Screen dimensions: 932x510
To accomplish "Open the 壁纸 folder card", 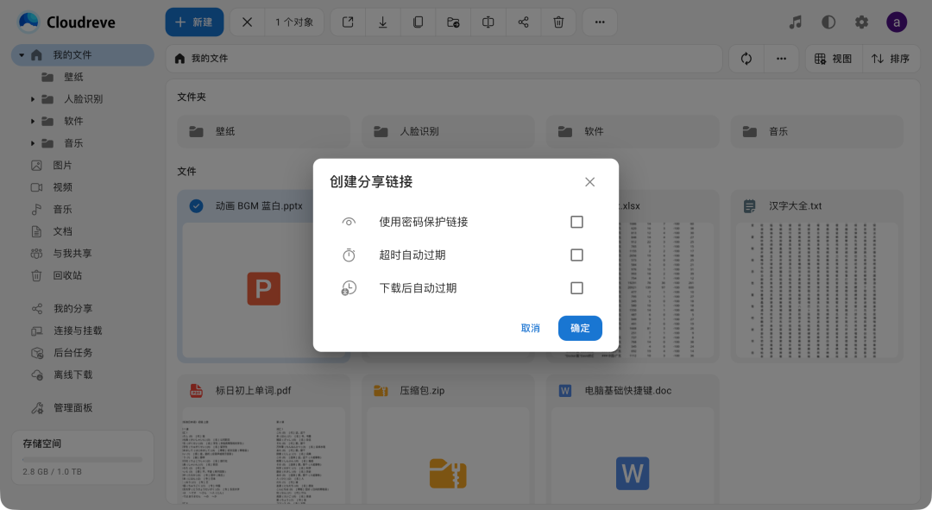I will pyautogui.click(x=264, y=131).
